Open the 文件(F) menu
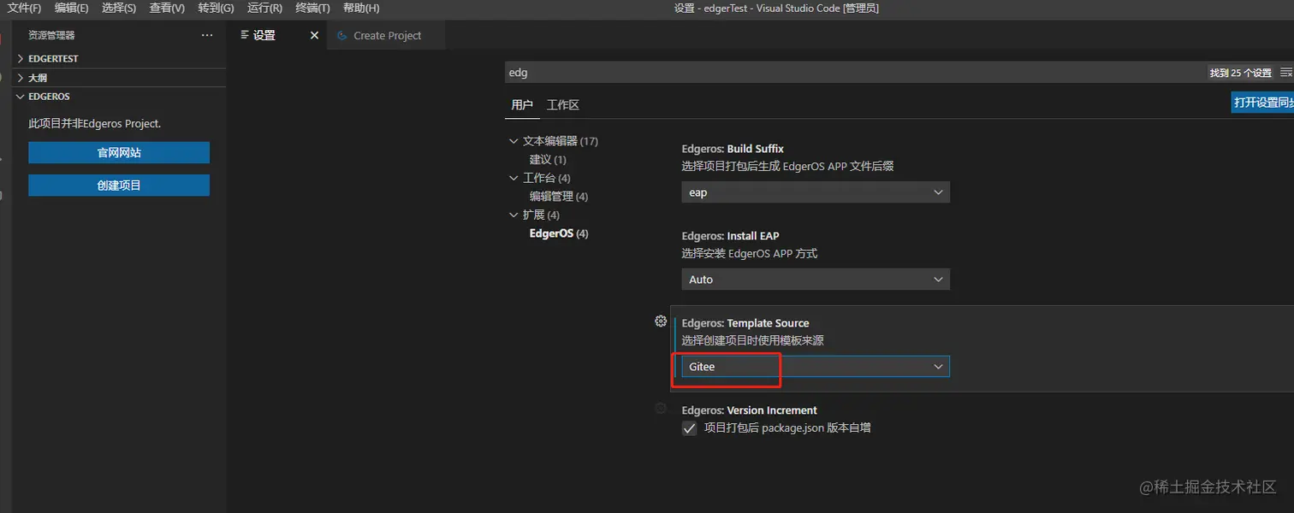Viewport: 1294px width, 513px height. (x=25, y=9)
